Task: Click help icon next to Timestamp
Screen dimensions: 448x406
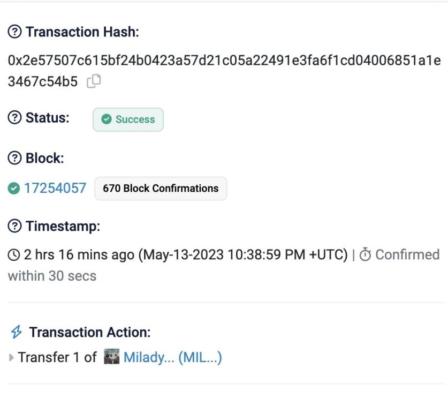Action: 14,227
